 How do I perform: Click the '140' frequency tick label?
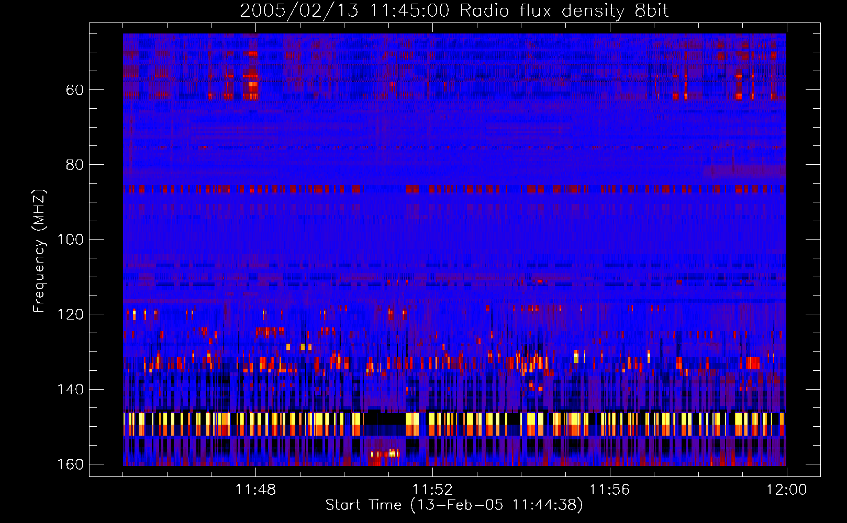70,390
